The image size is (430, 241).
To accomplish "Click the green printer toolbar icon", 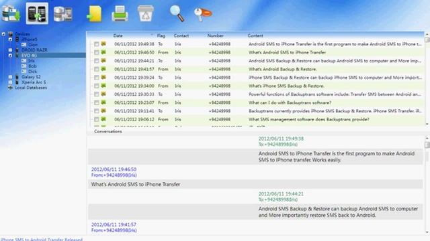I will [120, 13].
